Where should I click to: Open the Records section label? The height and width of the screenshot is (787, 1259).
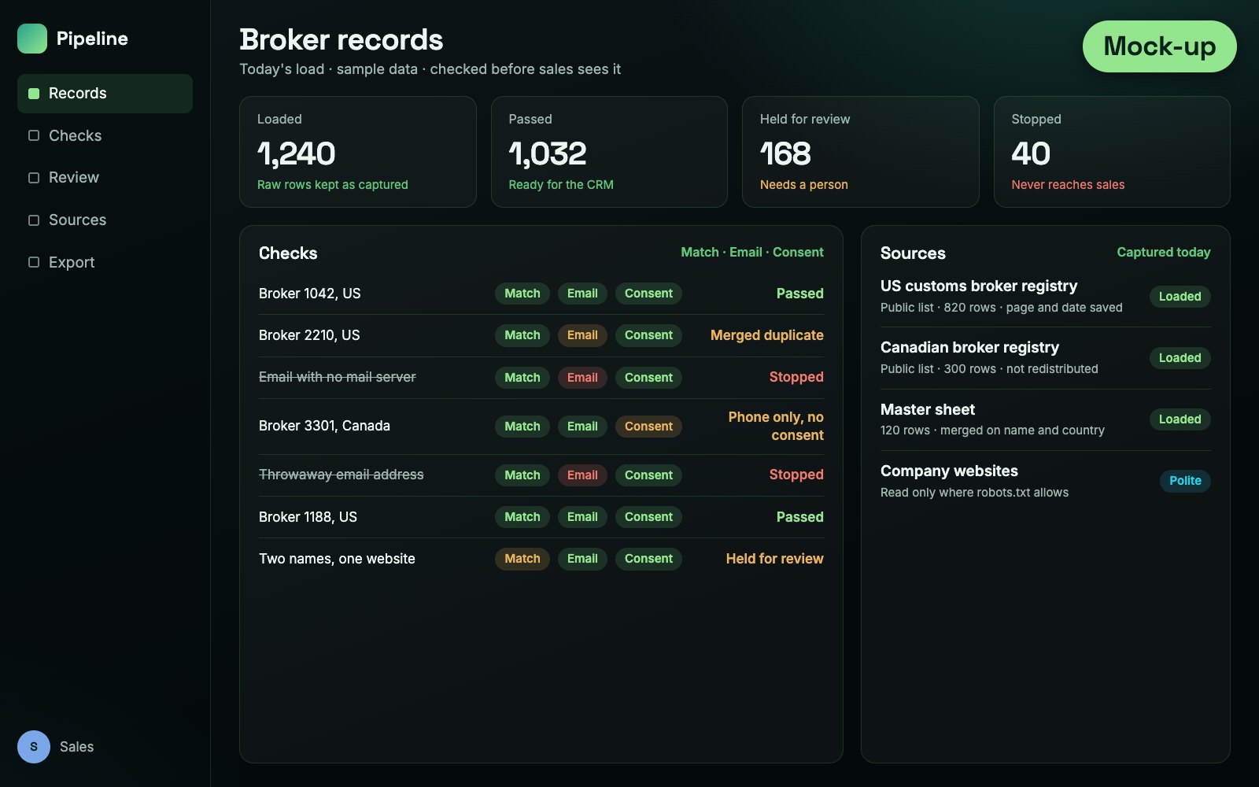(77, 94)
